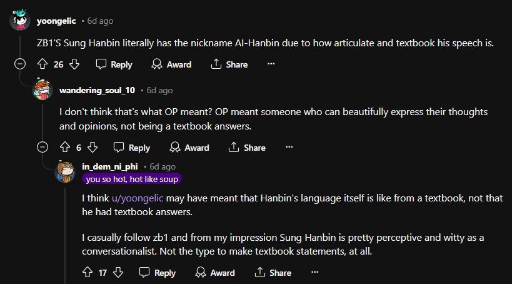
Task: Downvote in_dem_ni_phi's comment
Action: pos(118,272)
